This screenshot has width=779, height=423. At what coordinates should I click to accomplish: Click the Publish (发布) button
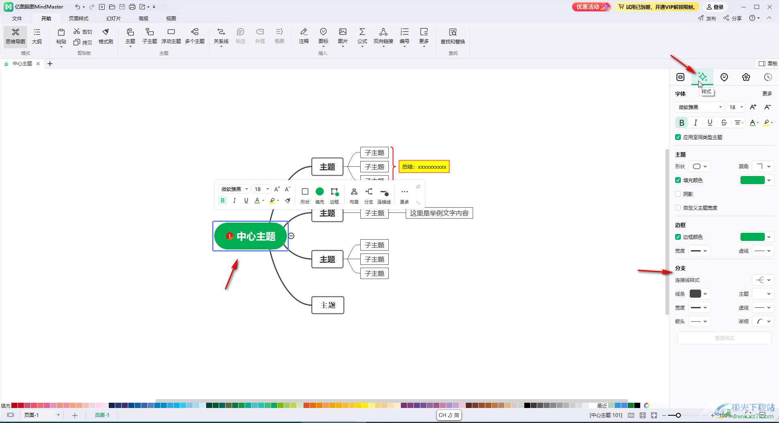coord(707,18)
